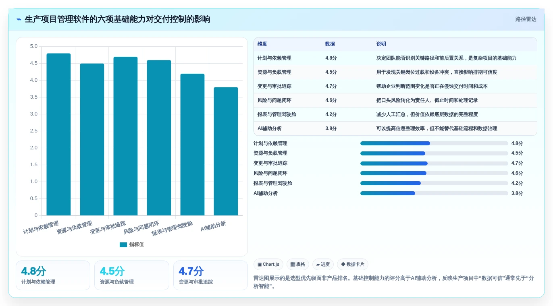Viewport: 553px width, 306px height.
Task: Open the 4.5分 资源与负载管理 data card
Action: (132, 275)
